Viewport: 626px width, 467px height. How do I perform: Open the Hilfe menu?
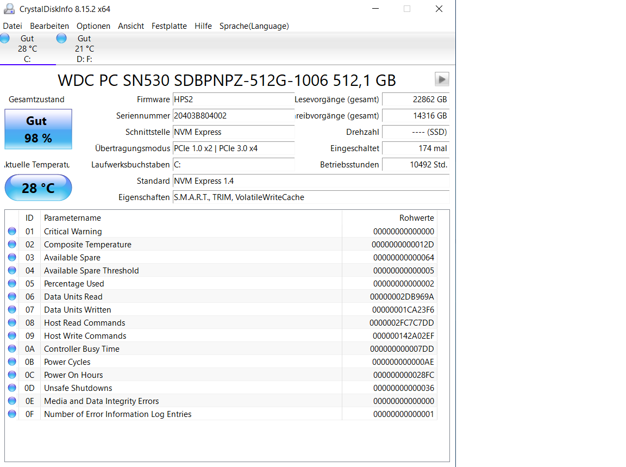click(x=203, y=26)
